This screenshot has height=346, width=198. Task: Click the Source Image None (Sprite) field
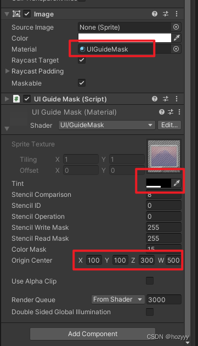125,27
